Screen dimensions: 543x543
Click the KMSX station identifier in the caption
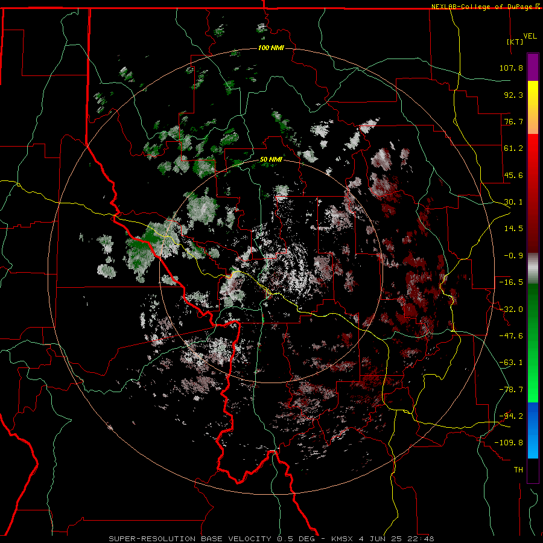pos(343,539)
